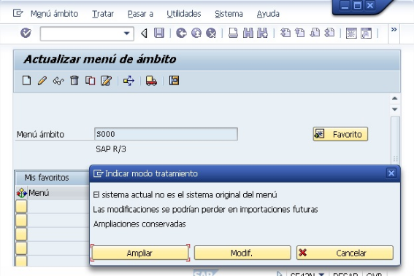Click the generate shortcut icon

367,33
